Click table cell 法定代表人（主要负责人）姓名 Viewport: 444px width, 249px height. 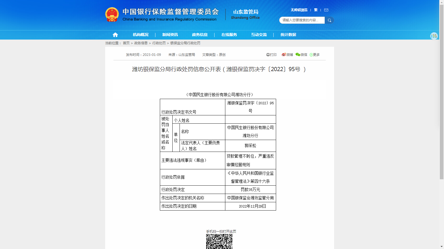202,146
